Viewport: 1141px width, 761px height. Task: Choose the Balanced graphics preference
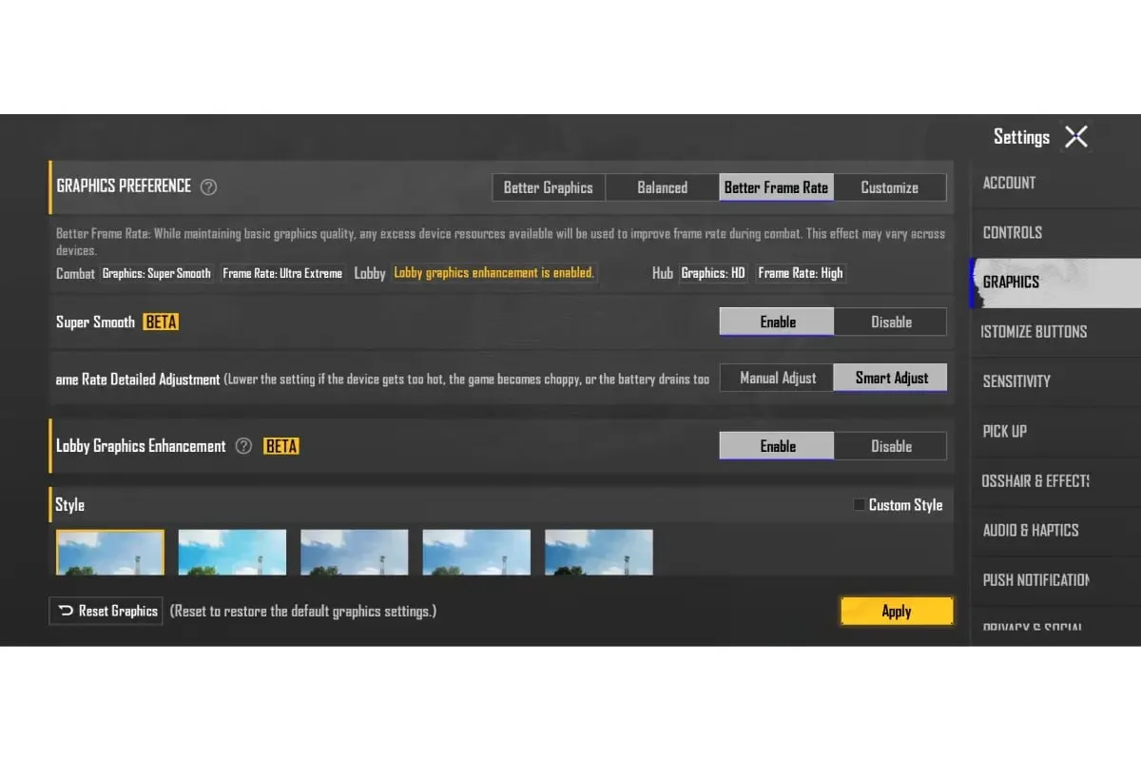tap(662, 187)
